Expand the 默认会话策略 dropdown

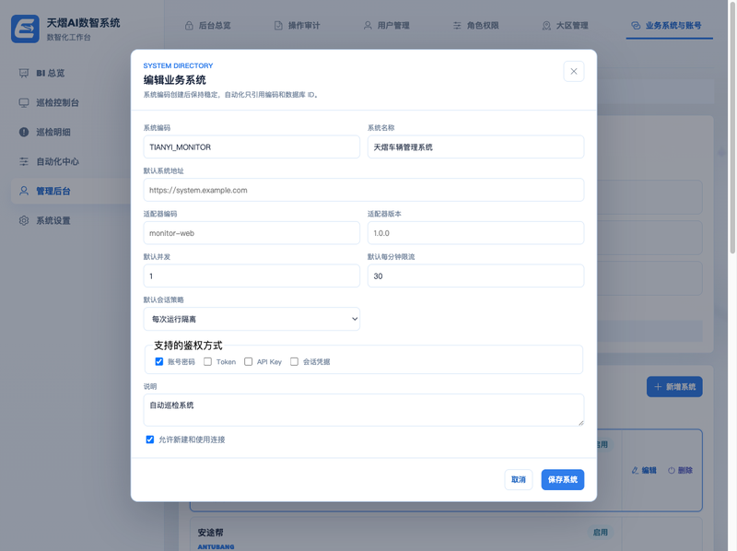point(252,319)
